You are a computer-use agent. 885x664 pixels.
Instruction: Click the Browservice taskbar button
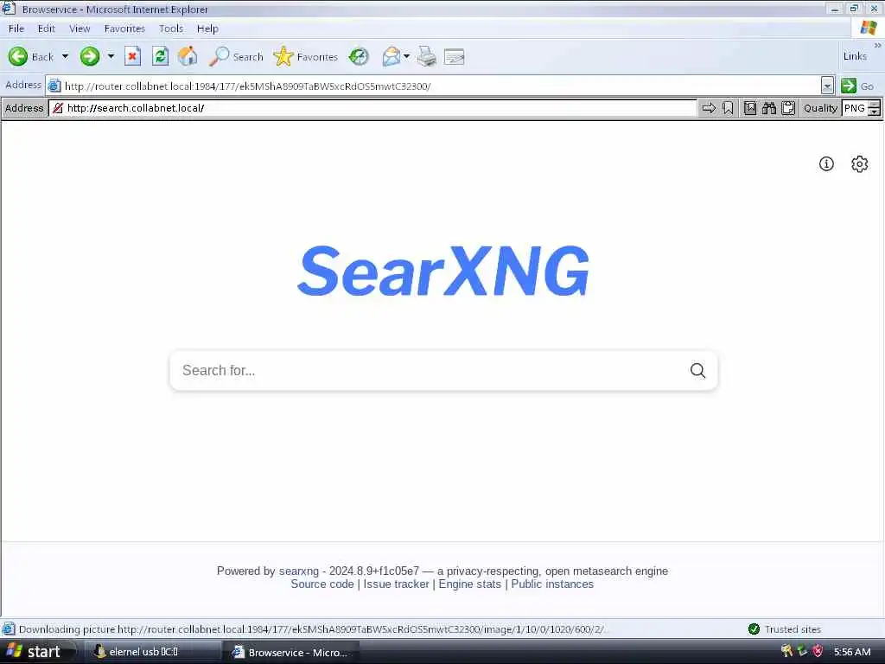tap(292, 652)
